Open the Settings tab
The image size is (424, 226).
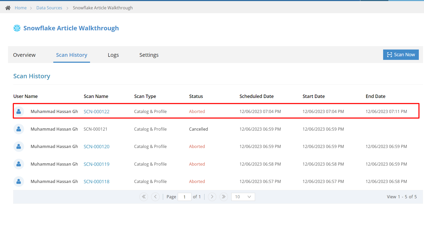(x=149, y=55)
